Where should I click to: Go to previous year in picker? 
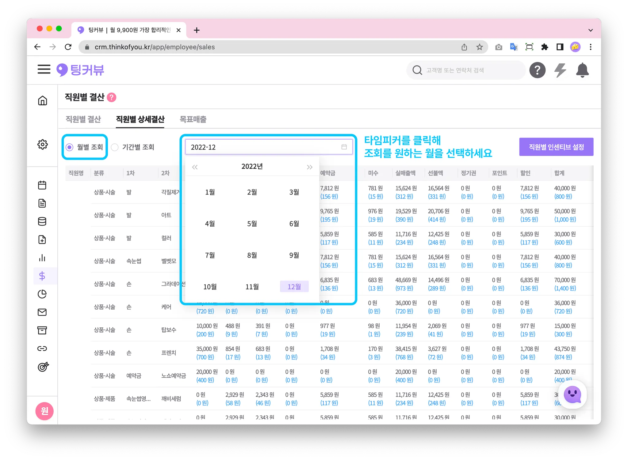[195, 167]
